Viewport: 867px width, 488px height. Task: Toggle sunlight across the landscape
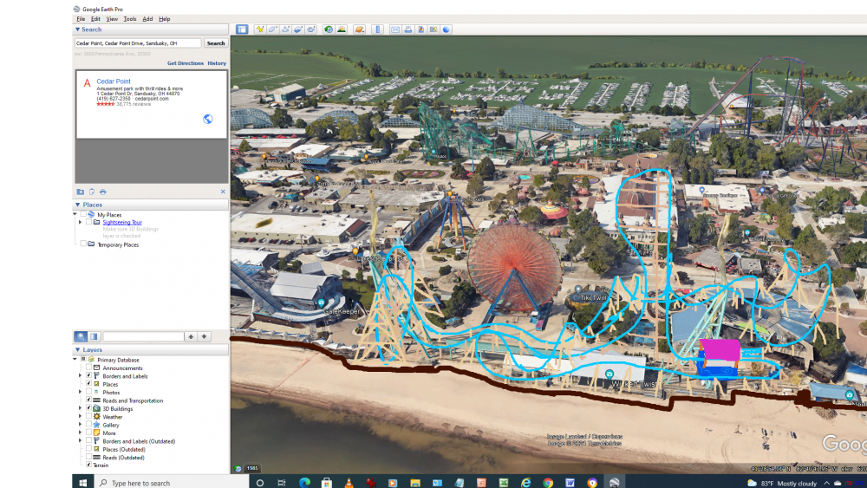341,29
